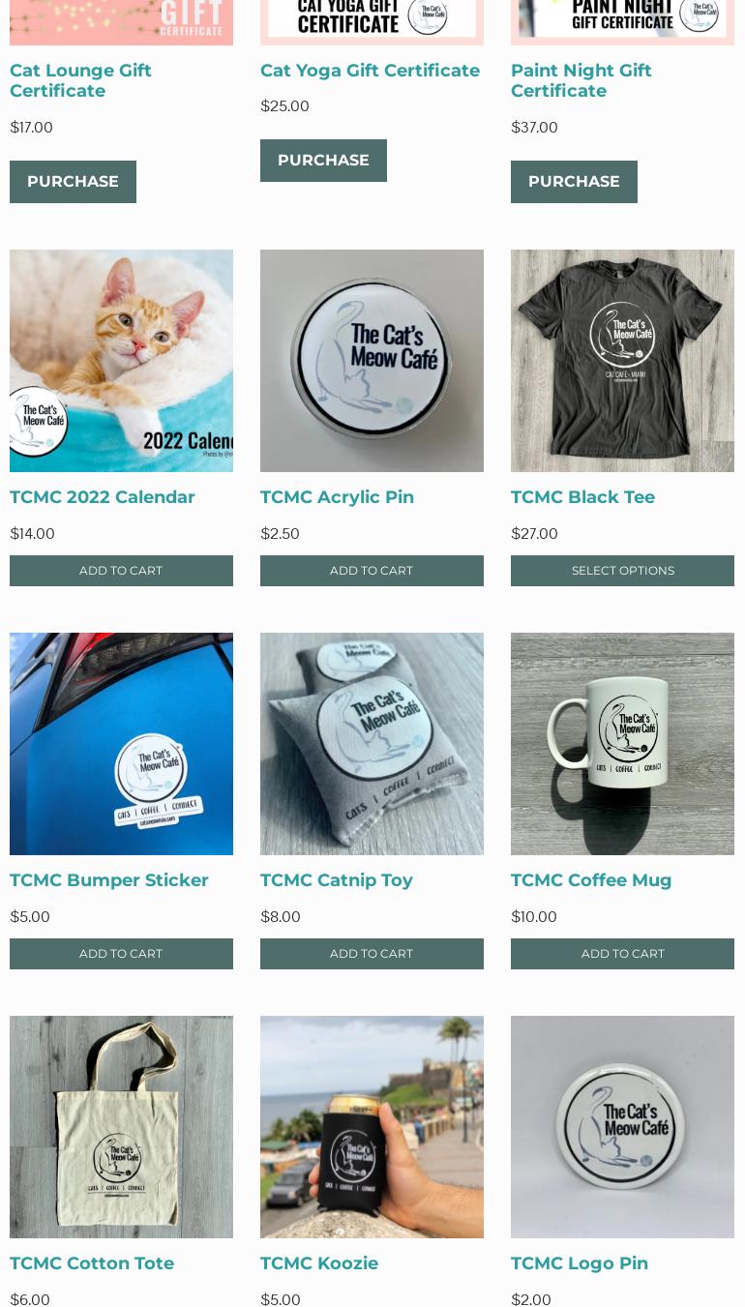
Task: Add TCMC Coffee Mug to cart
Action: [622, 954]
